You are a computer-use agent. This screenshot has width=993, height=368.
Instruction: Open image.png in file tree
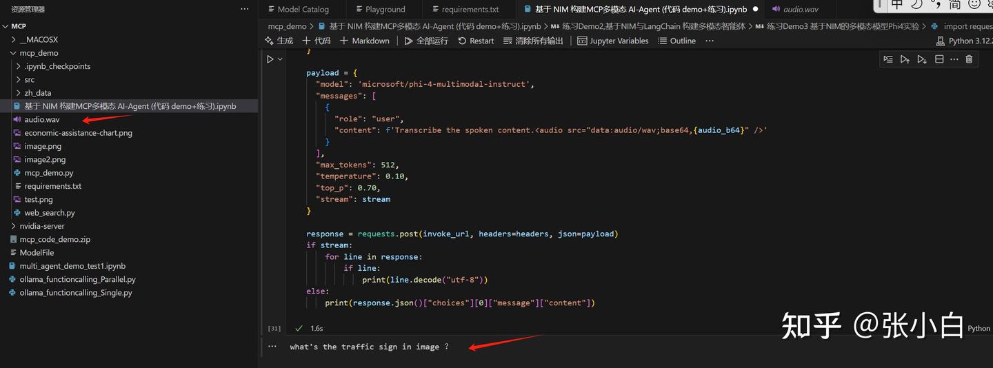tap(129, 146)
